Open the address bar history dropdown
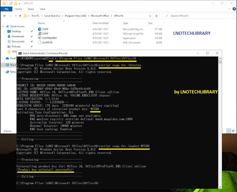The height and width of the screenshot is (192, 237). point(150,16)
